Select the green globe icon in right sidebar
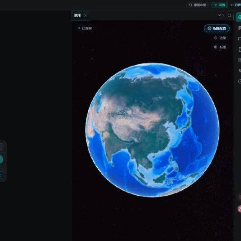Screen dimensions: 241x241 point(239,17)
